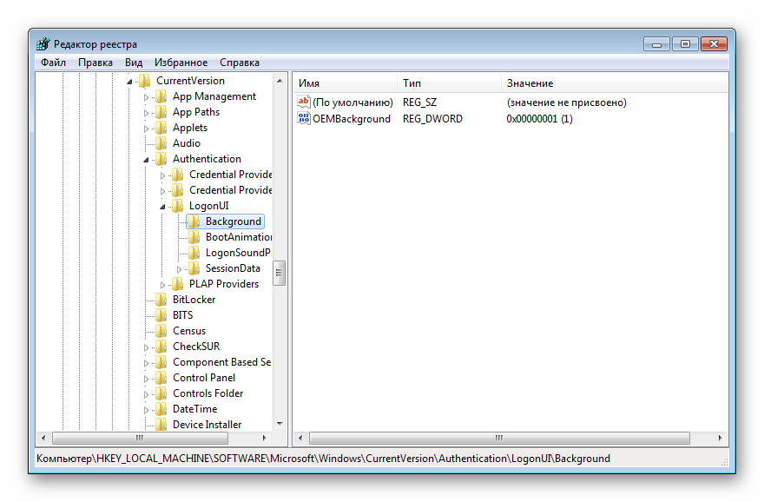This screenshot has width=764, height=502.
Task: Click the right pane horizontal scrollbar right arrow
Action: 721,438
